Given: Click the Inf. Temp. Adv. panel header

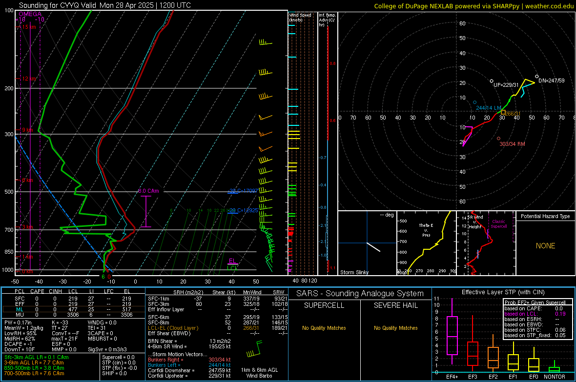Looking at the screenshot, I should coord(327,20).
